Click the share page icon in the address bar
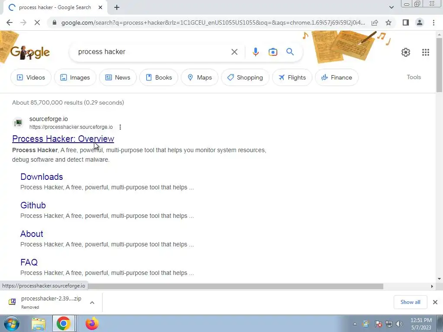This screenshot has width=443, height=332. point(375,22)
